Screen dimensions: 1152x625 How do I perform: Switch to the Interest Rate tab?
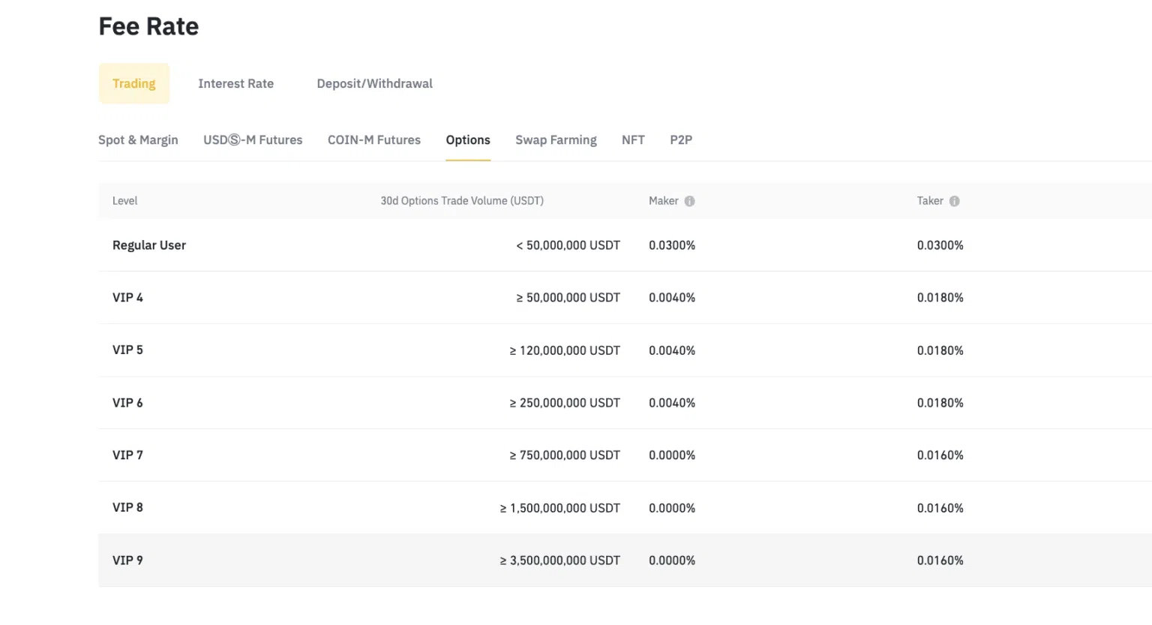pyautogui.click(x=235, y=83)
